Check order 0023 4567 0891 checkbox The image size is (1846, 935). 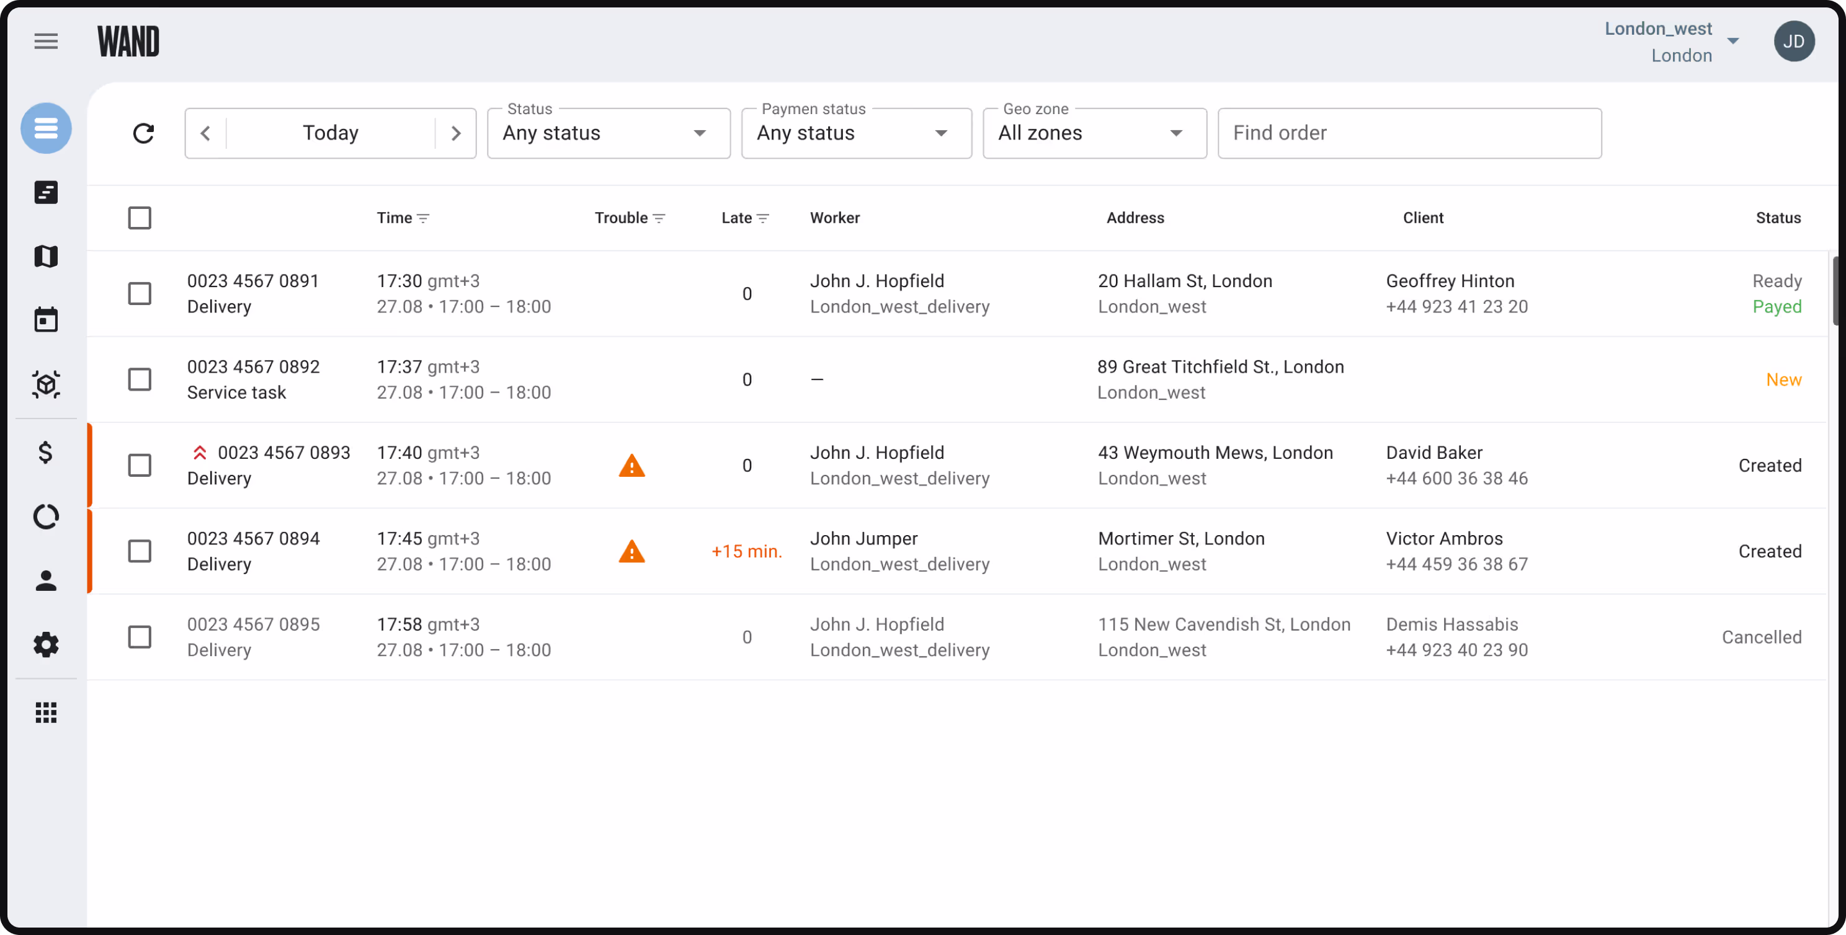140,294
